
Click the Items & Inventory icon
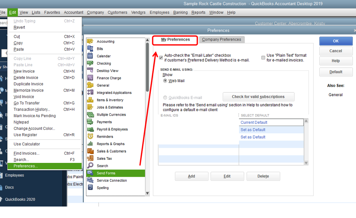[x=90, y=100]
